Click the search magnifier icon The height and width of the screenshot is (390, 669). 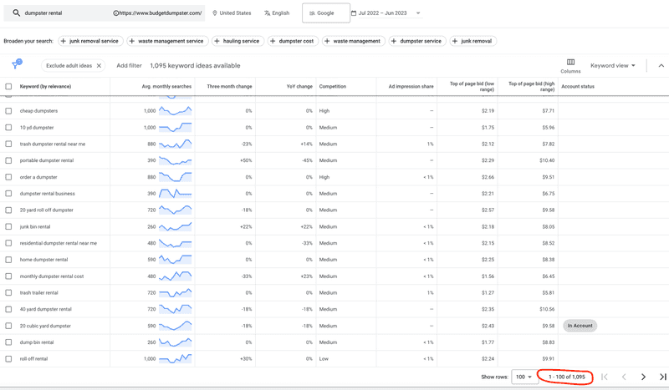pos(16,13)
